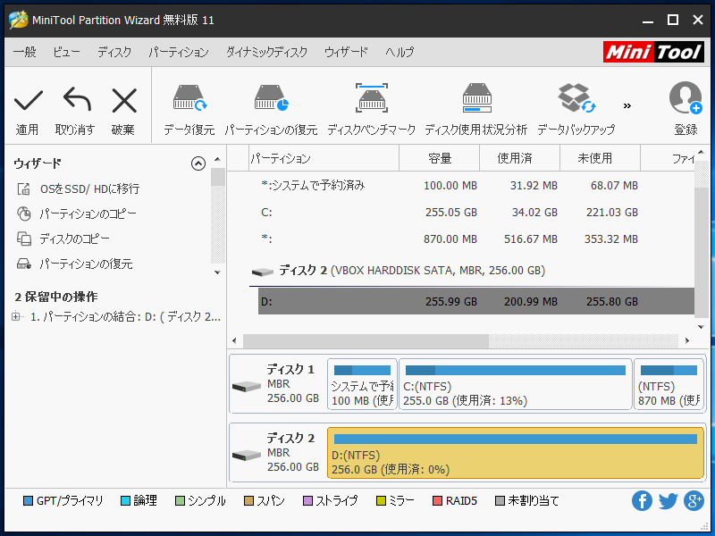The height and width of the screenshot is (536, 715).
Task: Click シンプル green legend swatch
Action: point(181,501)
